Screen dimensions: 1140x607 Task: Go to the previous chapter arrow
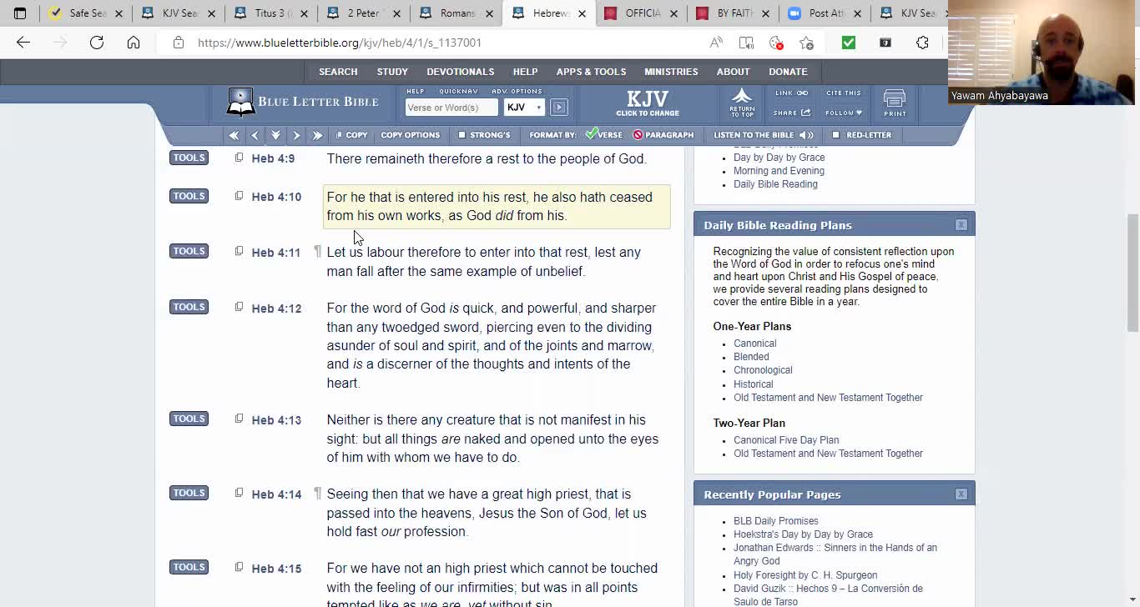click(x=255, y=135)
